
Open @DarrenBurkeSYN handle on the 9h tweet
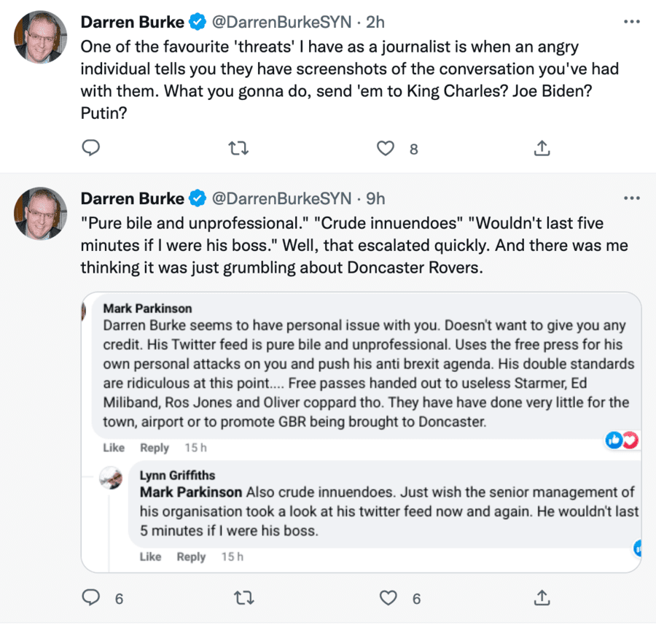point(281,199)
